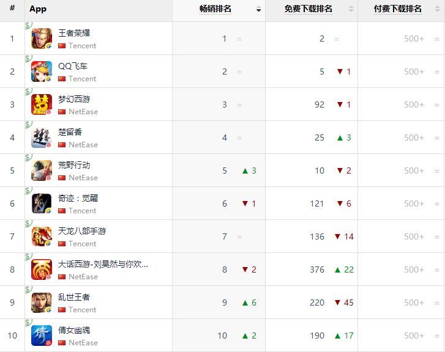Select the 楚留香 app icon

coord(42,137)
